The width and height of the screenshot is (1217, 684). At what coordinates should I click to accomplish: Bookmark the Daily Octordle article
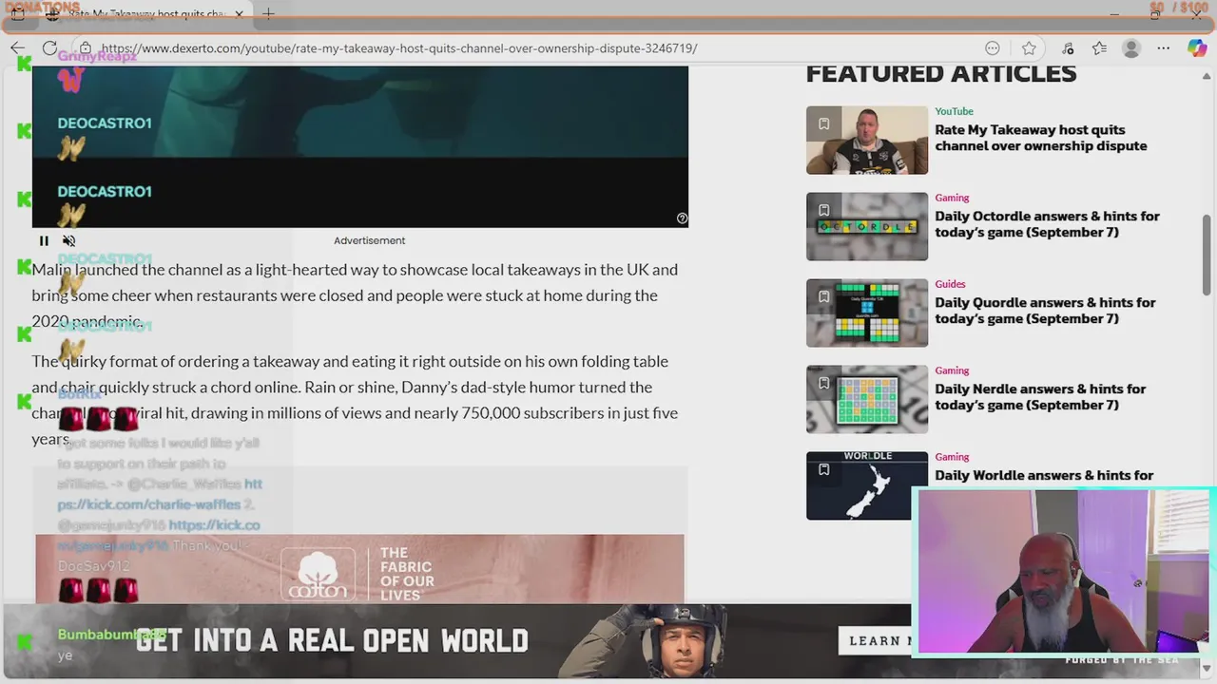tap(824, 210)
